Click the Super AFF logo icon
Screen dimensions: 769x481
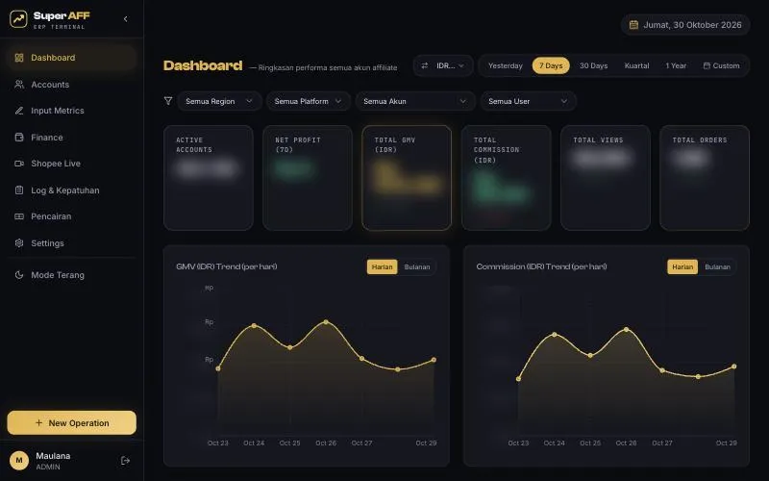coord(18,19)
